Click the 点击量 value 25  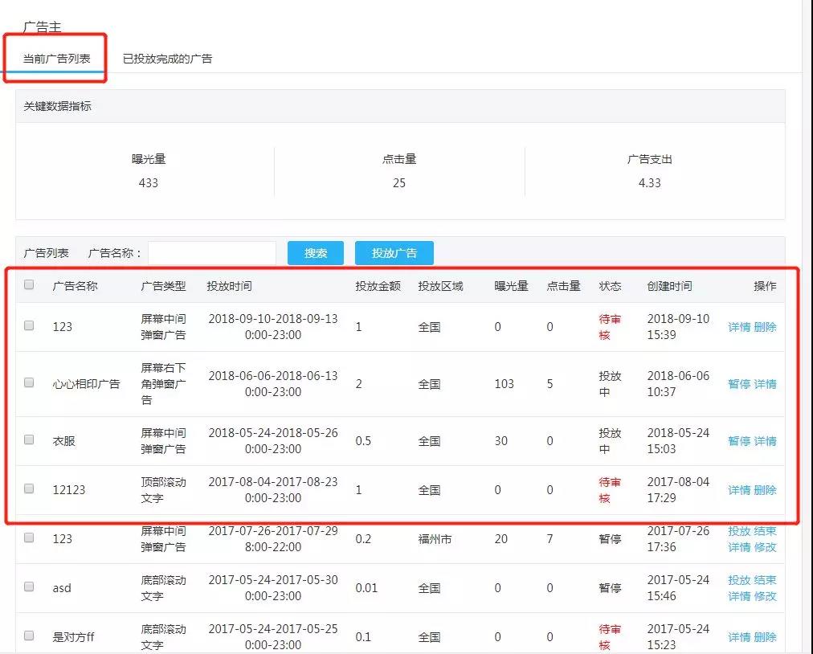point(399,183)
